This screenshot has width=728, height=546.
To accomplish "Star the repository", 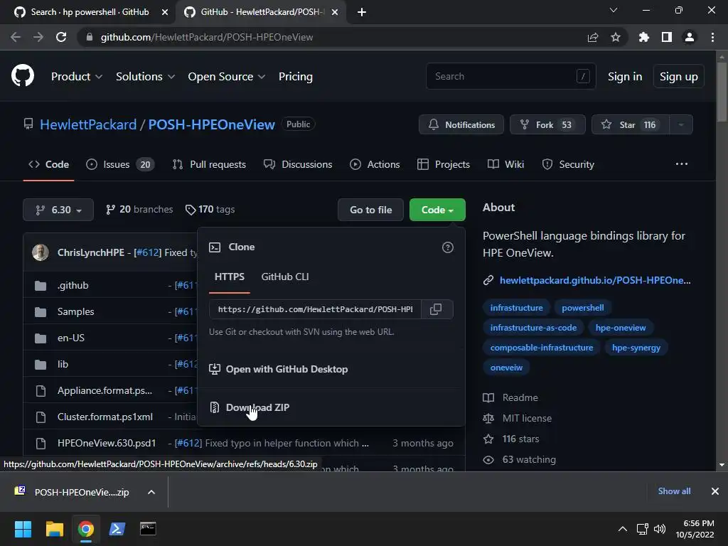I will [631, 124].
